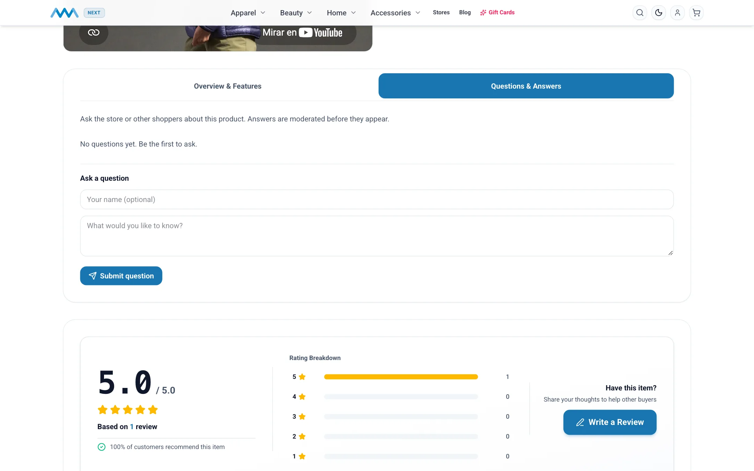Click the 5-star row count value
754x471 pixels.
point(508,377)
